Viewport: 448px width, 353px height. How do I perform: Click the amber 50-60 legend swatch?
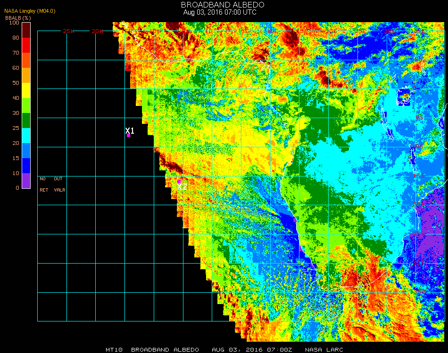click(26, 75)
